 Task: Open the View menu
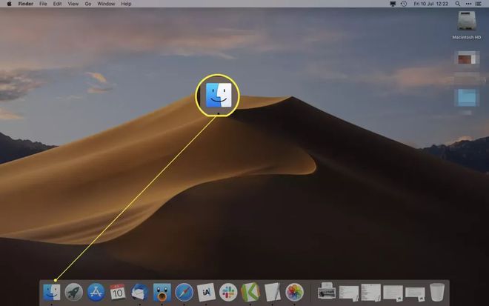(x=73, y=4)
